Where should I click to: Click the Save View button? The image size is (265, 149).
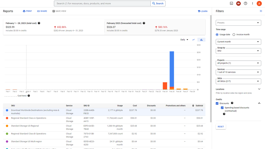tap(59, 11)
